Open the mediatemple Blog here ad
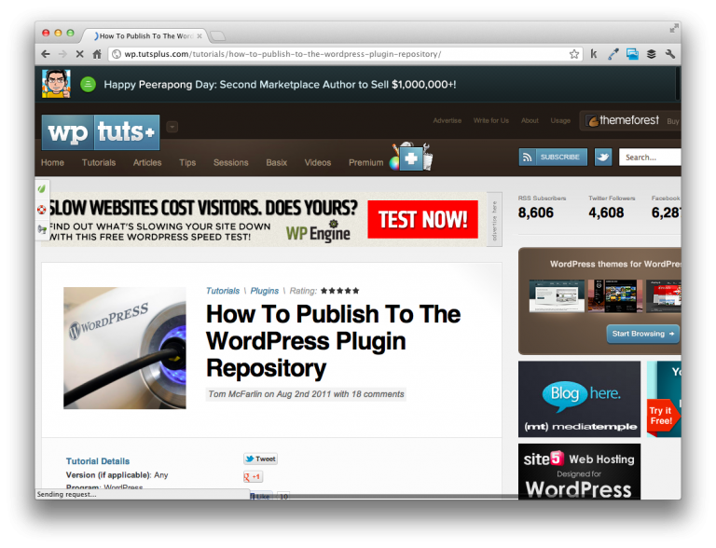This screenshot has height=548, width=716. [580, 399]
